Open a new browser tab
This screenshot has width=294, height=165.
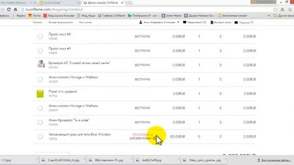[x=130, y=3]
